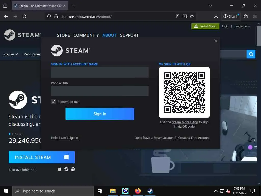Screen dimensions: 261x196
Task: Click Create a Free Account link
Action: tap(194, 138)
